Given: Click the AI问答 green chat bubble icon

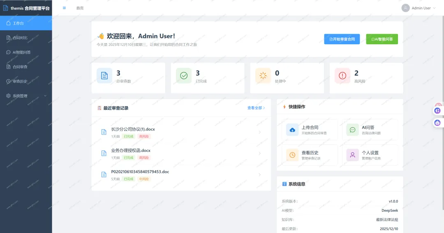Looking at the screenshot, I should tap(353, 130).
